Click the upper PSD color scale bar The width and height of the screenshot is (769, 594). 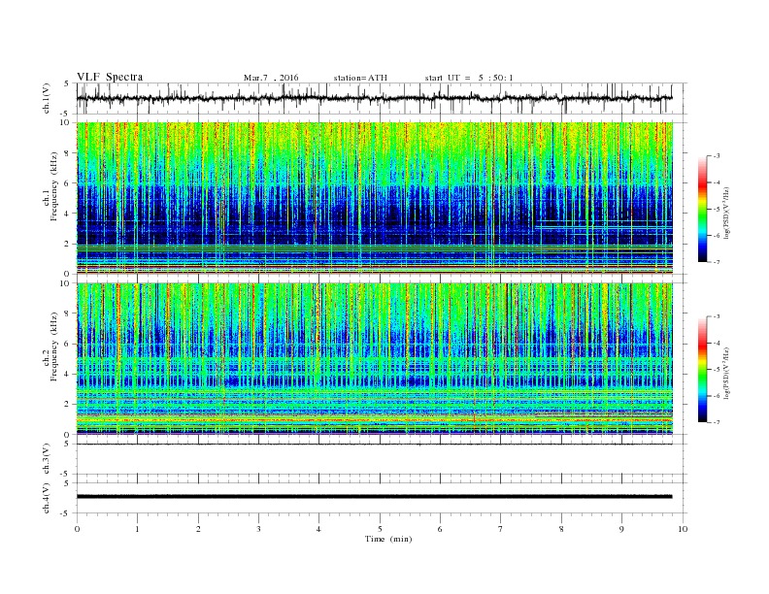pos(702,209)
